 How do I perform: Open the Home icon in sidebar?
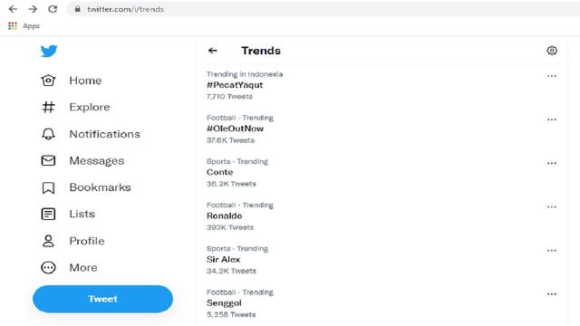[x=48, y=81]
